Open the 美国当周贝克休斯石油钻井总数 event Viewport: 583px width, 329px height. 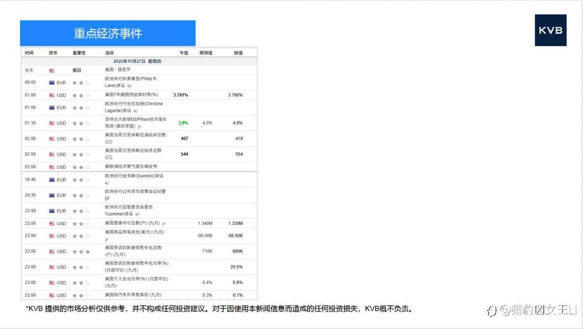tap(135, 138)
